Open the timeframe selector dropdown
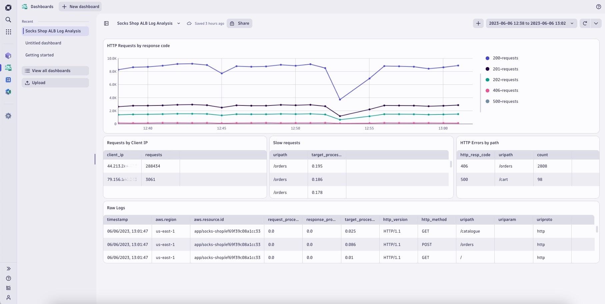605x304 pixels. [531, 23]
